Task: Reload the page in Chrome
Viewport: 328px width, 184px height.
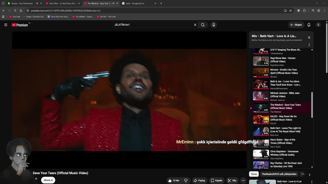Action: coord(15,10)
